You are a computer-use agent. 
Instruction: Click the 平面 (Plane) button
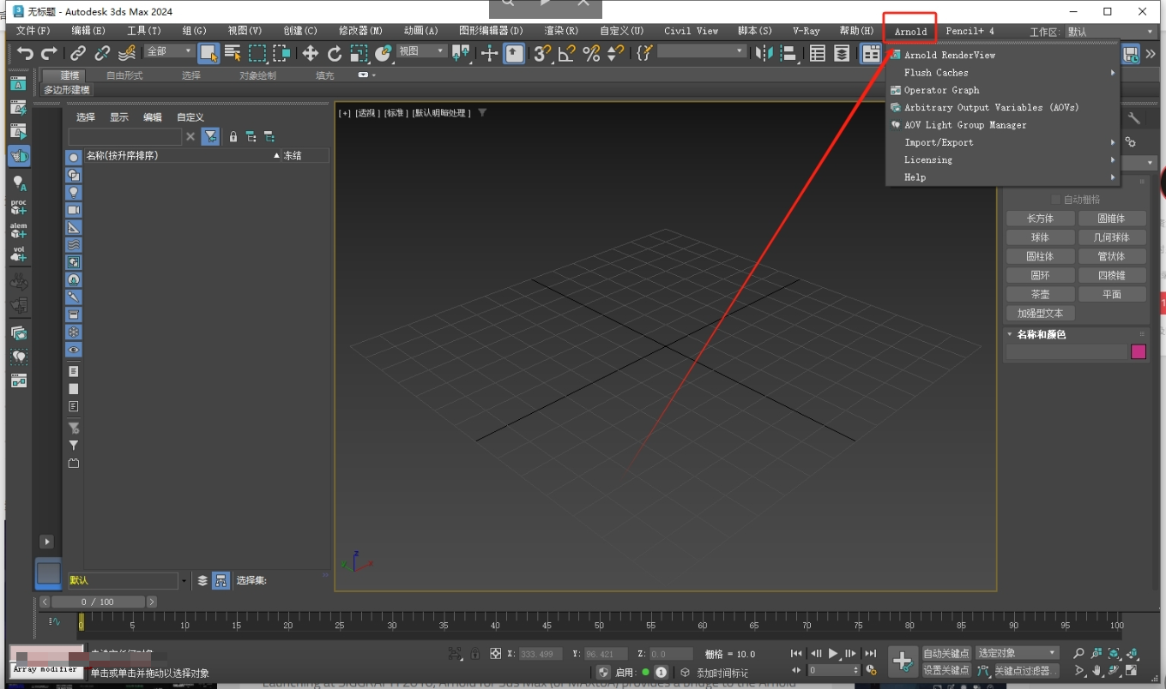click(x=1112, y=294)
